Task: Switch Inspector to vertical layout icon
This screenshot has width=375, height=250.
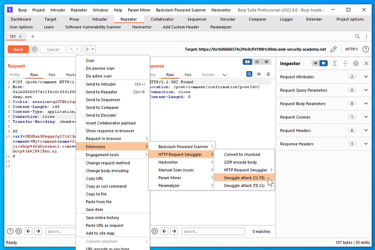Action: tap(316, 63)
